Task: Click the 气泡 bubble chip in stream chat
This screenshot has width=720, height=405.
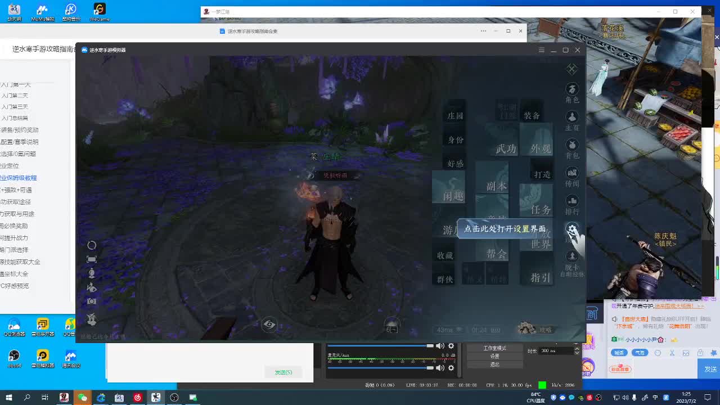Action: (x=639, y=353)
